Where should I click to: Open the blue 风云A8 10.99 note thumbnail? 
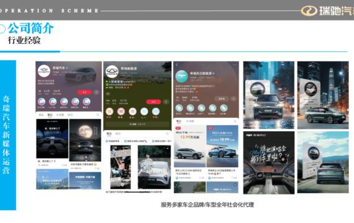222,146
